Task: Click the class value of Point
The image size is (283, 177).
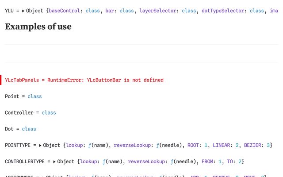Action: (x=34, y=96)
